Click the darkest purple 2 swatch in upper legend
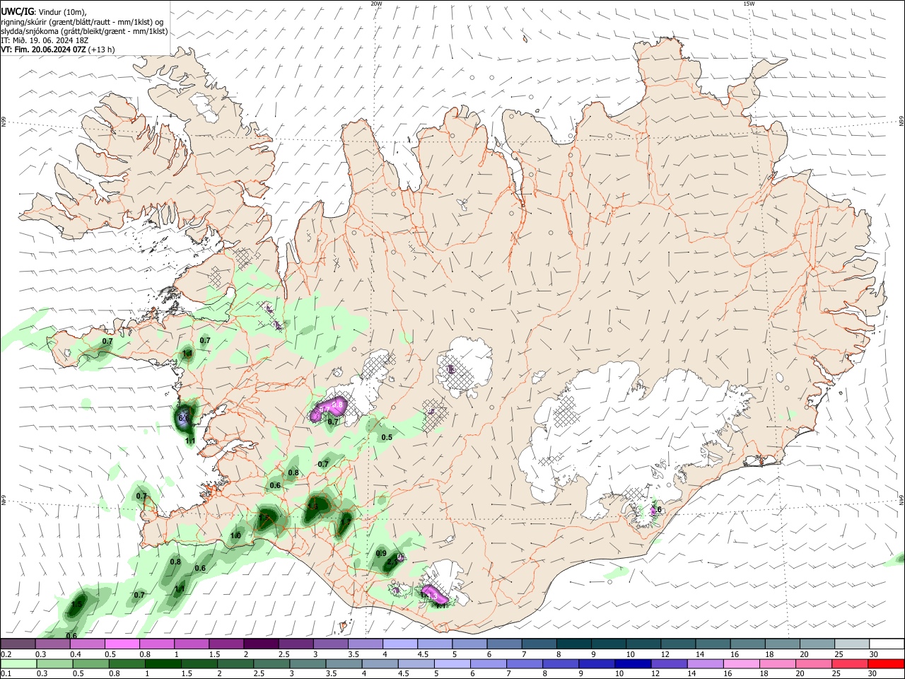905x679 pixels. pyautogui.click(x=260, y=644)
